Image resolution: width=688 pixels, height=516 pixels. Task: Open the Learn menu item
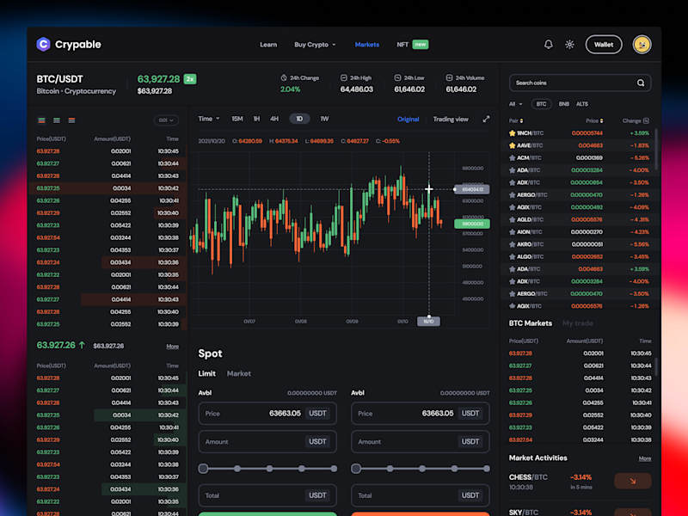click(x=268, y=45)
